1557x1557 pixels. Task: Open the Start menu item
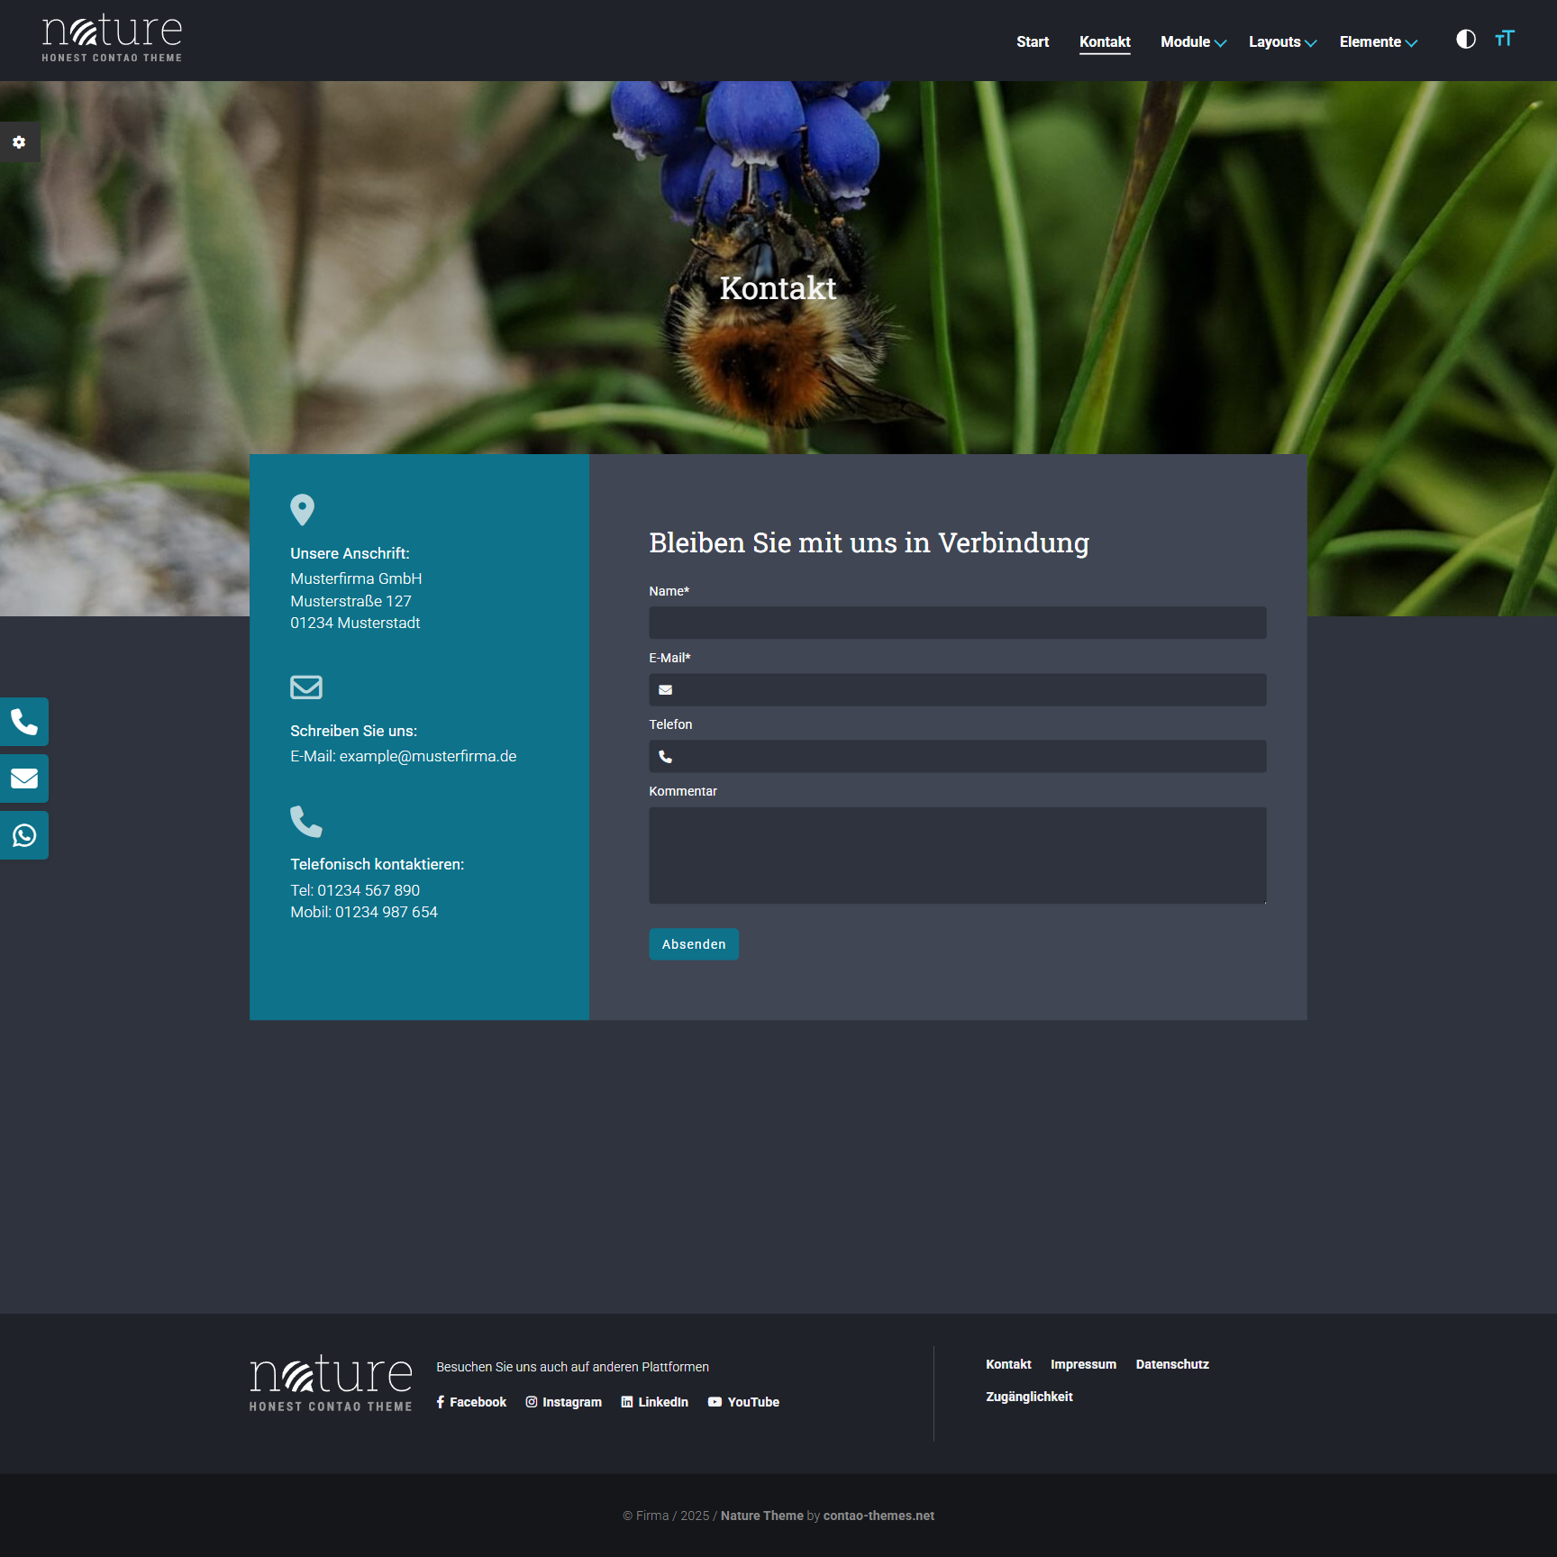(1033, 41)
